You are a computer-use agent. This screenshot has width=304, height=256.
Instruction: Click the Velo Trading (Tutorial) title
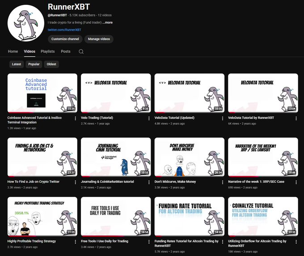(97, 118)
